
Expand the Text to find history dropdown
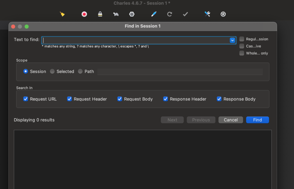pyautogui.click(x=232, y=40)
